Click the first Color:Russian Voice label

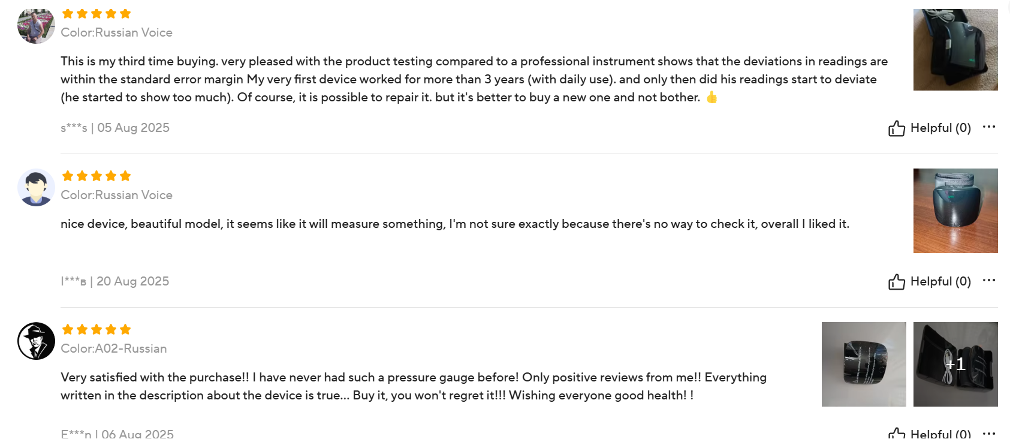tap(117, 33)
